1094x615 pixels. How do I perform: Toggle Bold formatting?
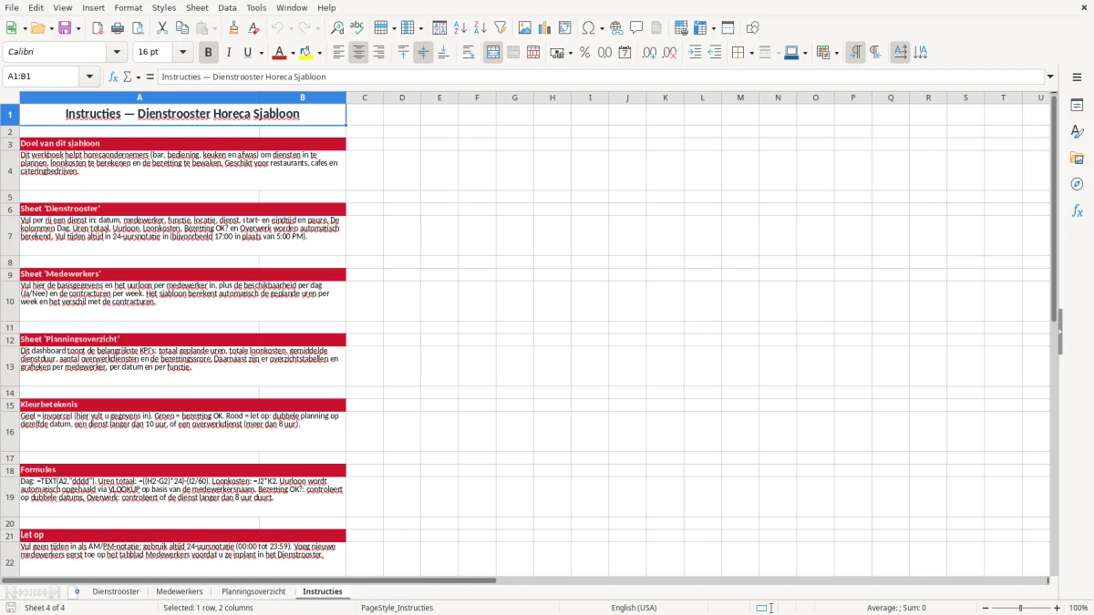[208, 53]
